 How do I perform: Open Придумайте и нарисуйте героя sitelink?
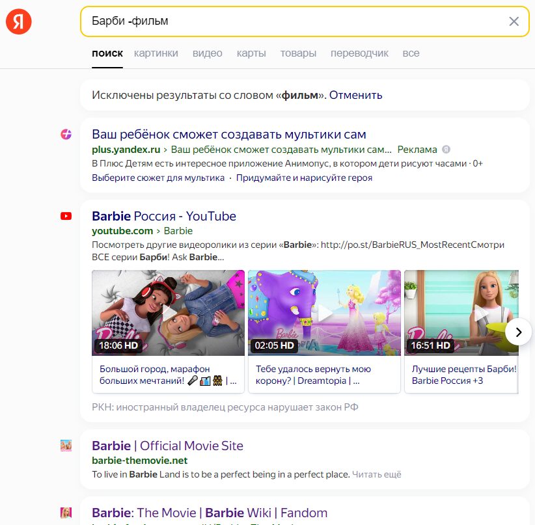click(304, 178)
